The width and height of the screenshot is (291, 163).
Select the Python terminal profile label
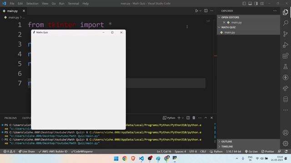[169, 118]
